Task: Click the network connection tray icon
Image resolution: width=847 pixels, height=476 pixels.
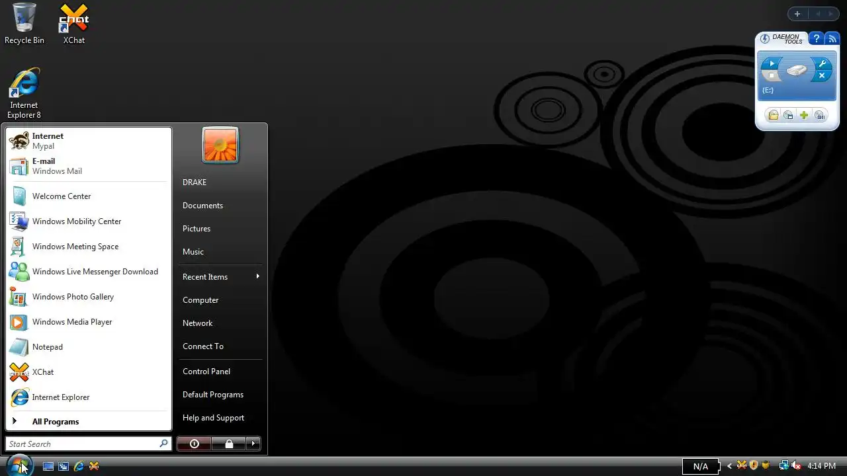Action: tap(783, 465)
